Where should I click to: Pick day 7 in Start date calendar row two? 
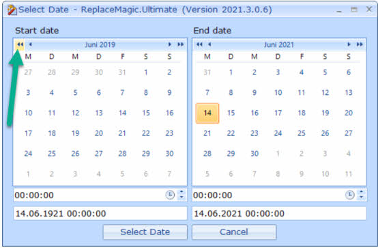tap(122, 93)
